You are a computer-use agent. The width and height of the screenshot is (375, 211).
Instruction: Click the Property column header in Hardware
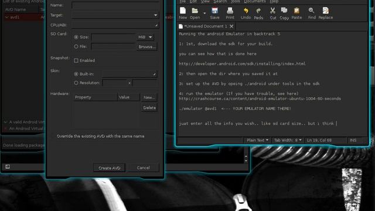pyautogui.click(x=95, y=97)
